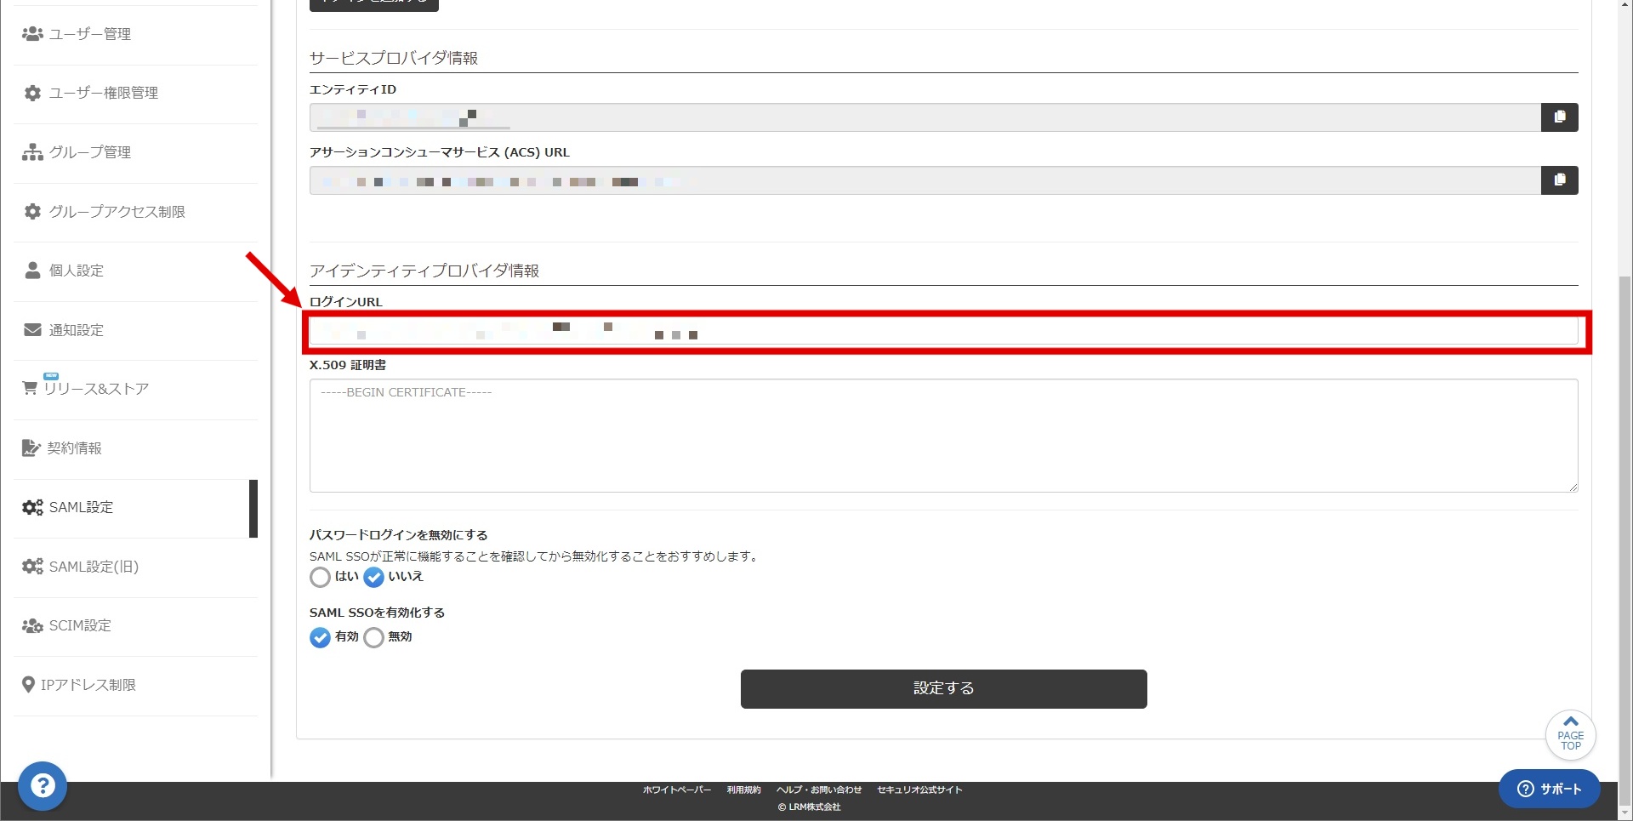
Task: Click the cart icon beside リリース&ストア
Action: (30, 388)
